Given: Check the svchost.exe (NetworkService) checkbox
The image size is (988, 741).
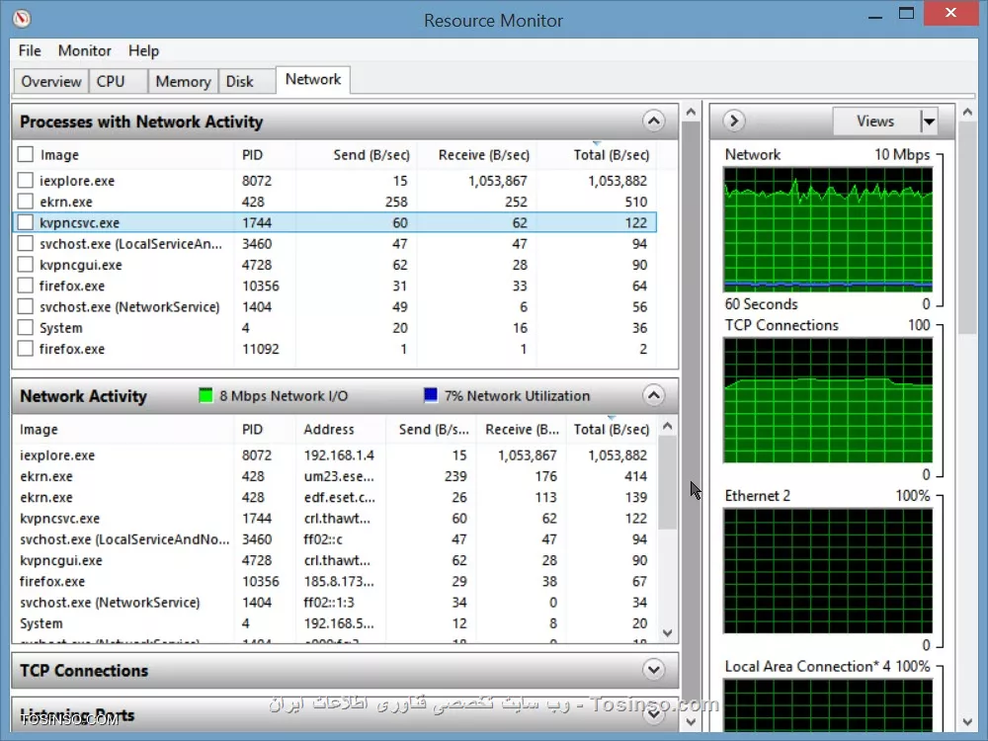Looking at the screenshot, I should click(x=26, y=306).
